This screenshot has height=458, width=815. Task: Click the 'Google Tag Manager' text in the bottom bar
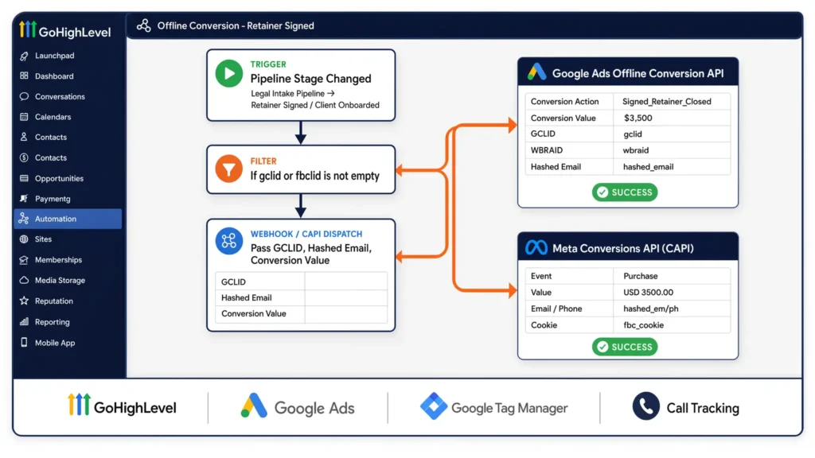coord(509,408)
